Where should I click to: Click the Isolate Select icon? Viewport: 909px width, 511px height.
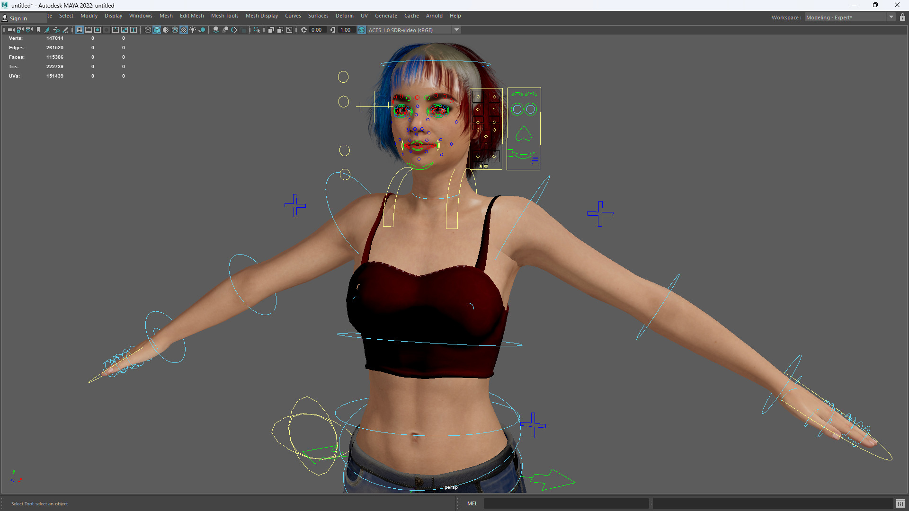coord(257,30)
